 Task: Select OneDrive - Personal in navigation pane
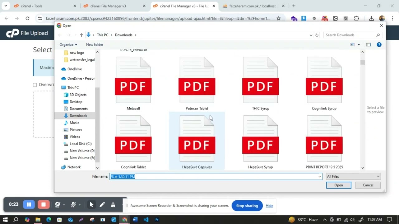[78, 78]
